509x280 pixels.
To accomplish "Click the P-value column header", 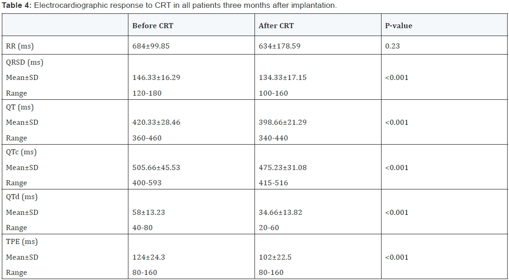I will [398, 26].
